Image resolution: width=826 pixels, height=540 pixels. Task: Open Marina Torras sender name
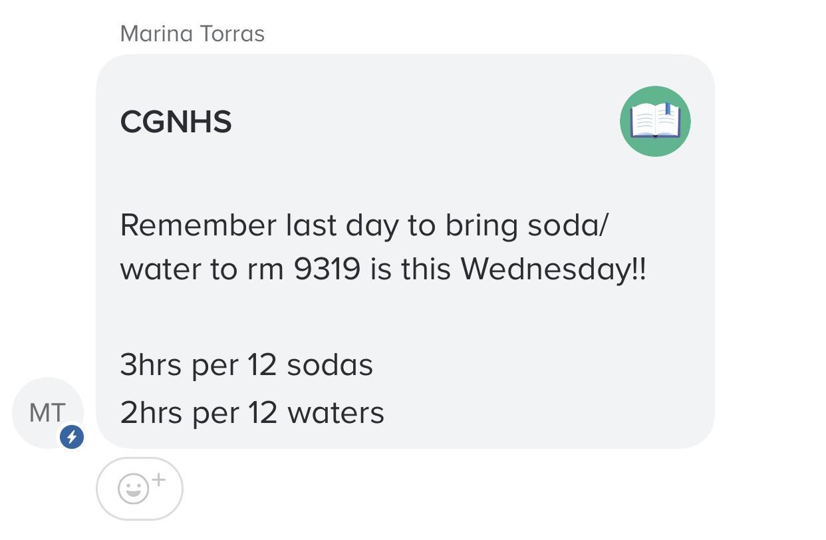(192, 34)
